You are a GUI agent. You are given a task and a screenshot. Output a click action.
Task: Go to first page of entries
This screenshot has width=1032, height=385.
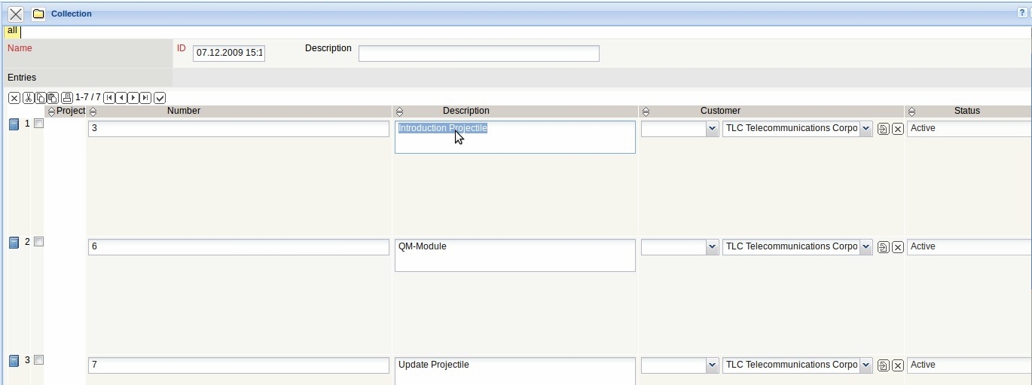(109, 98)
